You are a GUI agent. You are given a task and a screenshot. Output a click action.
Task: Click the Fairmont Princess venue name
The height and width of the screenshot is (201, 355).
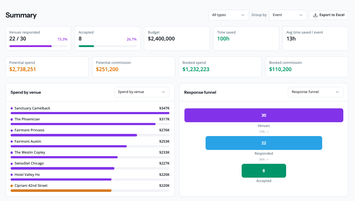30,130
